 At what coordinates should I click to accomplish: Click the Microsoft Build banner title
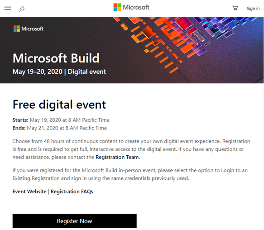(x=56, y=58)
